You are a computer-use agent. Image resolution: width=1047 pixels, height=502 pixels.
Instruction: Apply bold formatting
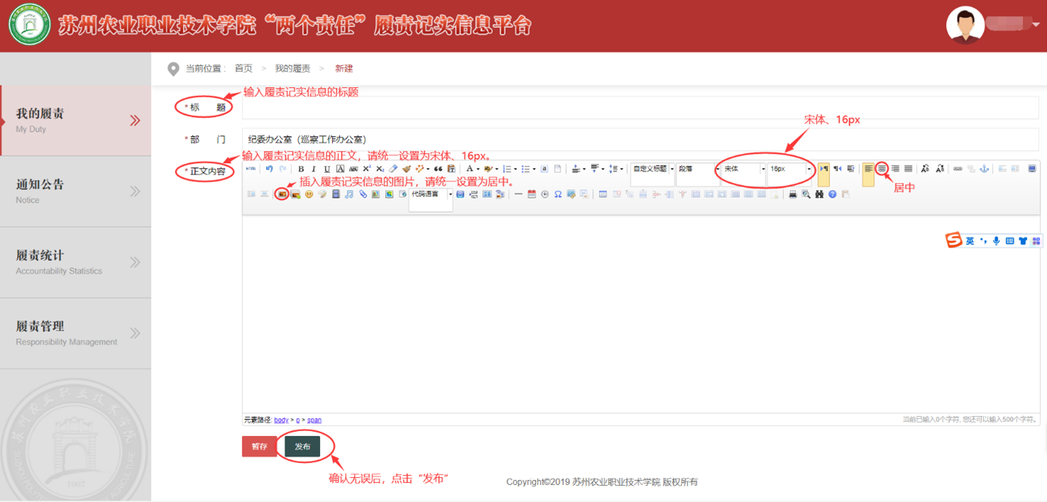(x=301, y=169)
